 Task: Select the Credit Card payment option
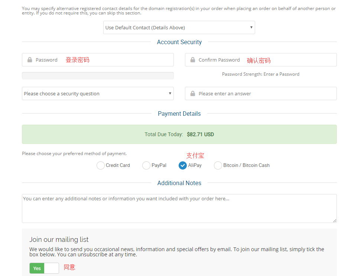point(101,165)
